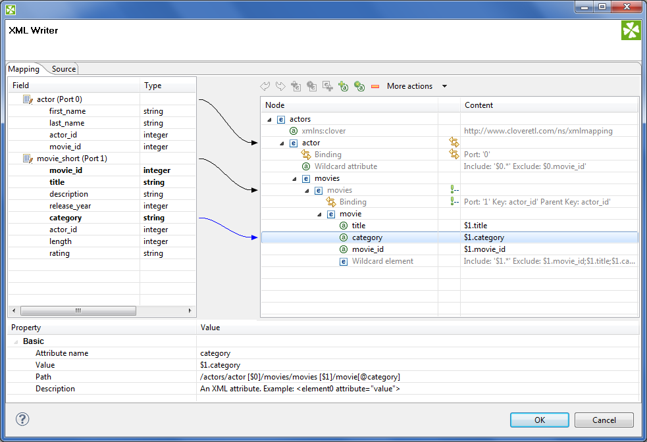Screen dimensions: 647x442
Task: Select first_name field in actor port
Action: click(x=67, y=111)
